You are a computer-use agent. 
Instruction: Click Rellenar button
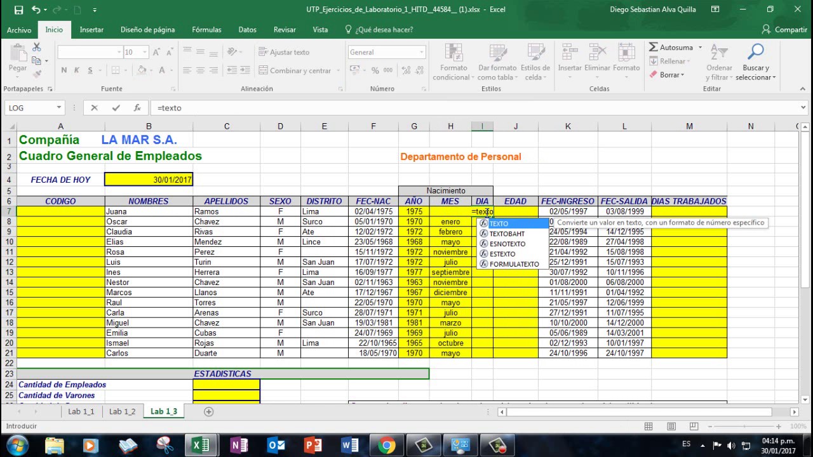pos(670,61)
